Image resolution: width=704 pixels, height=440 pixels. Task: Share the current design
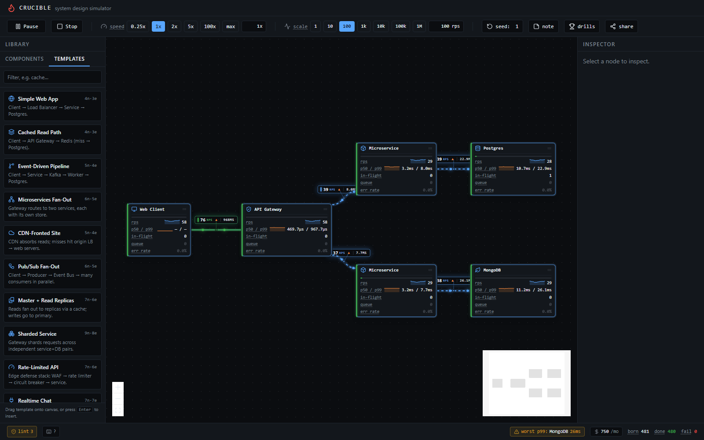pos(621,26)
